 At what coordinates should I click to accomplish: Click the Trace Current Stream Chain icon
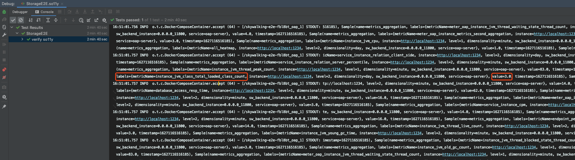[x=118, y=12]
